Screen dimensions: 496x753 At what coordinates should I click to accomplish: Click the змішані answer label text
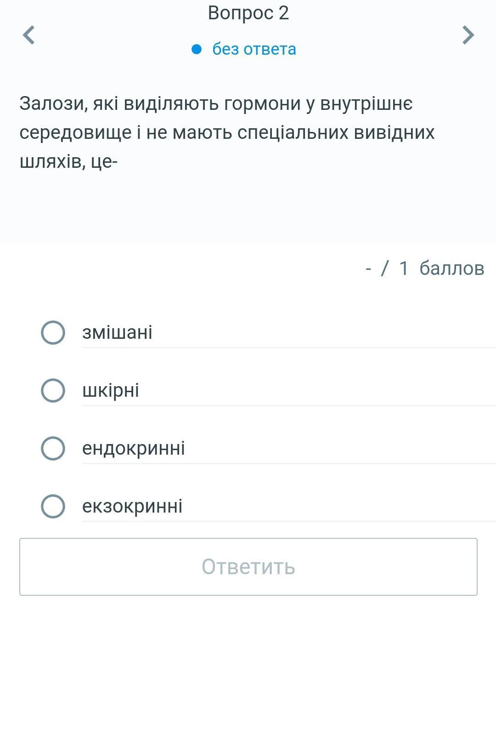pyautogui.click(x=117, y=332)
